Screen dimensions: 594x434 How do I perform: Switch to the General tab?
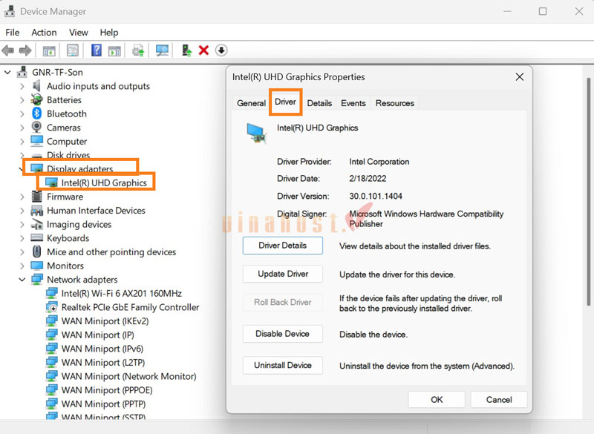click(x=251, y=103)
